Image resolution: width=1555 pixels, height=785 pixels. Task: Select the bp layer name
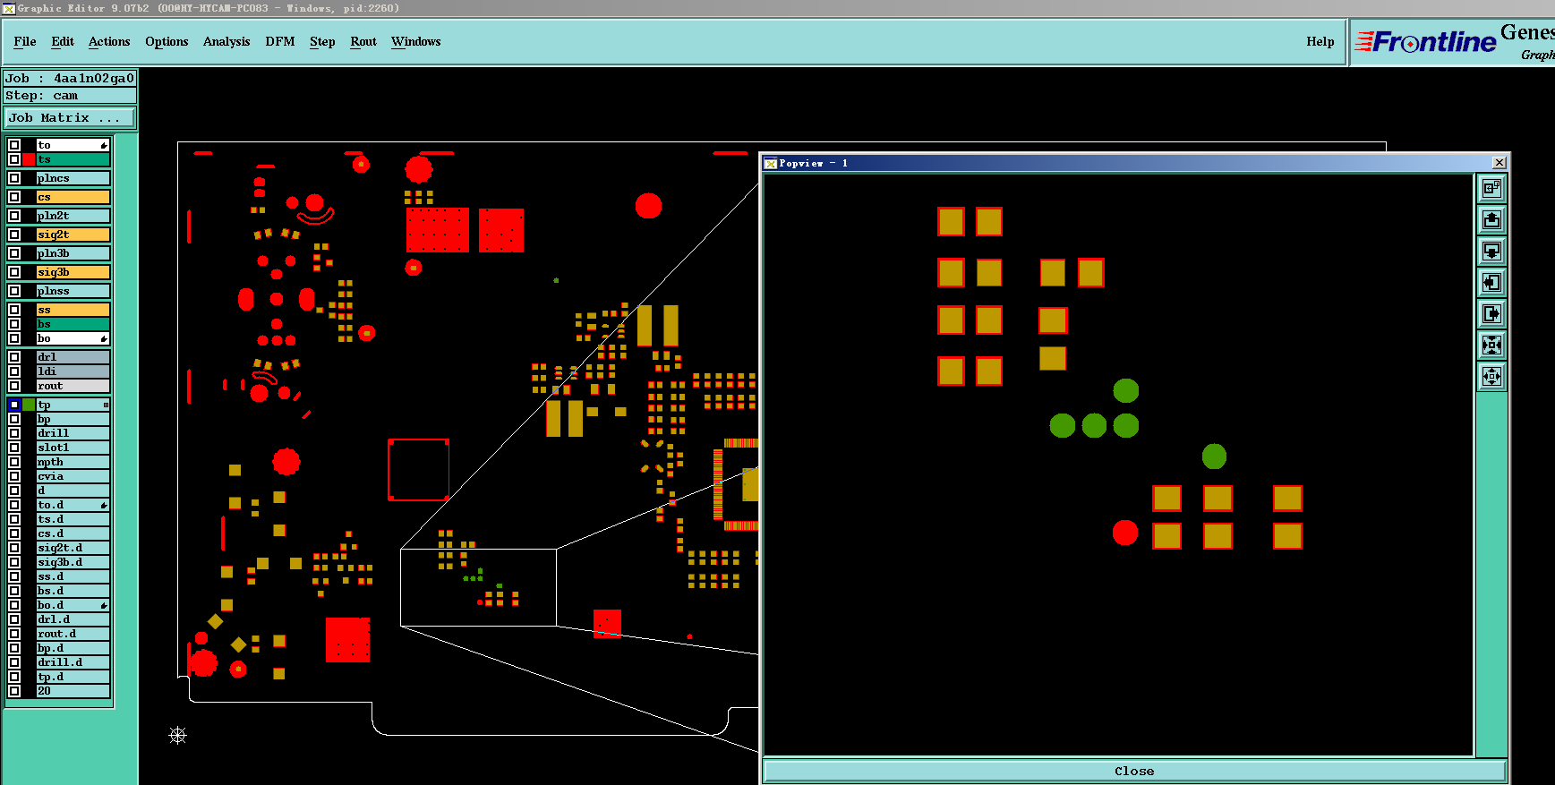click(x=73, y=419)
